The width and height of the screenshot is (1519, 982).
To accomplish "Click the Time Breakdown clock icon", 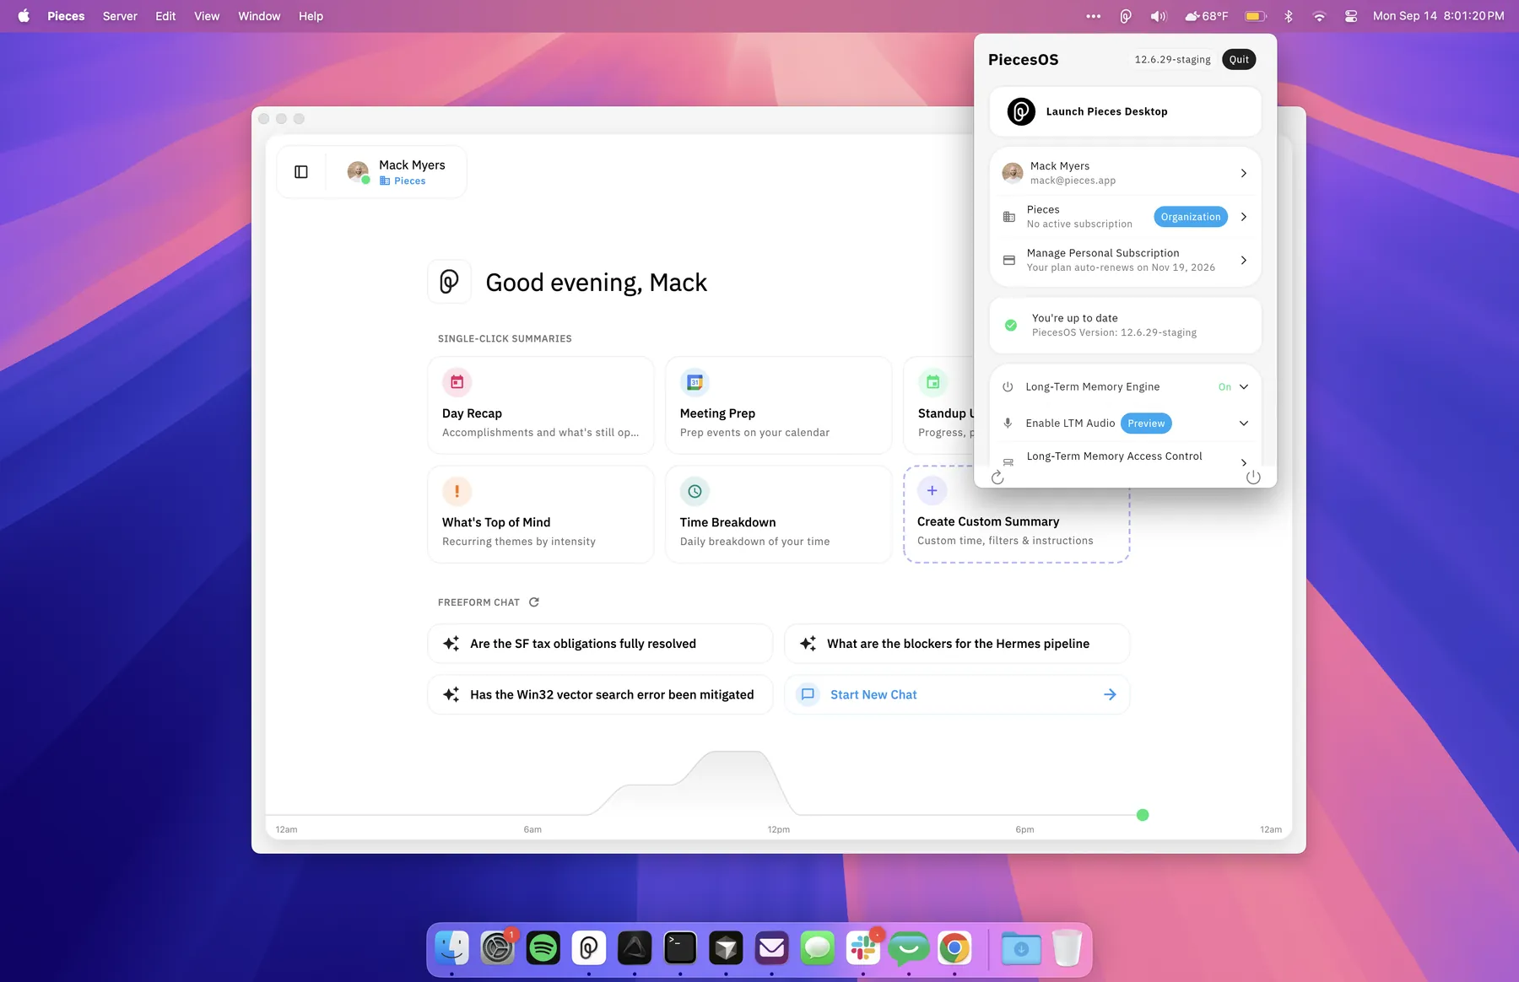I will coord(695,491).
